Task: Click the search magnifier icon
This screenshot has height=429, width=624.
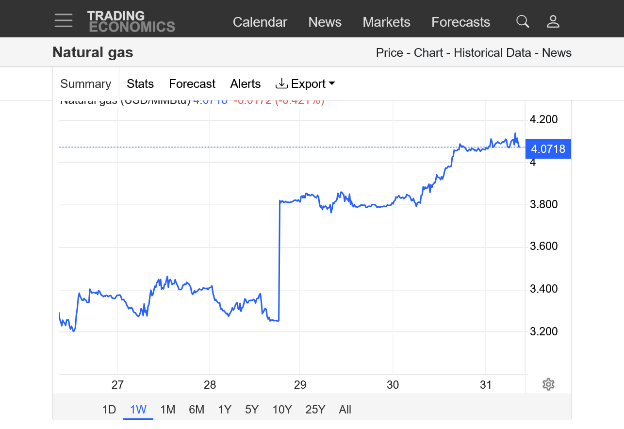Action: click(x=523, y=21)
